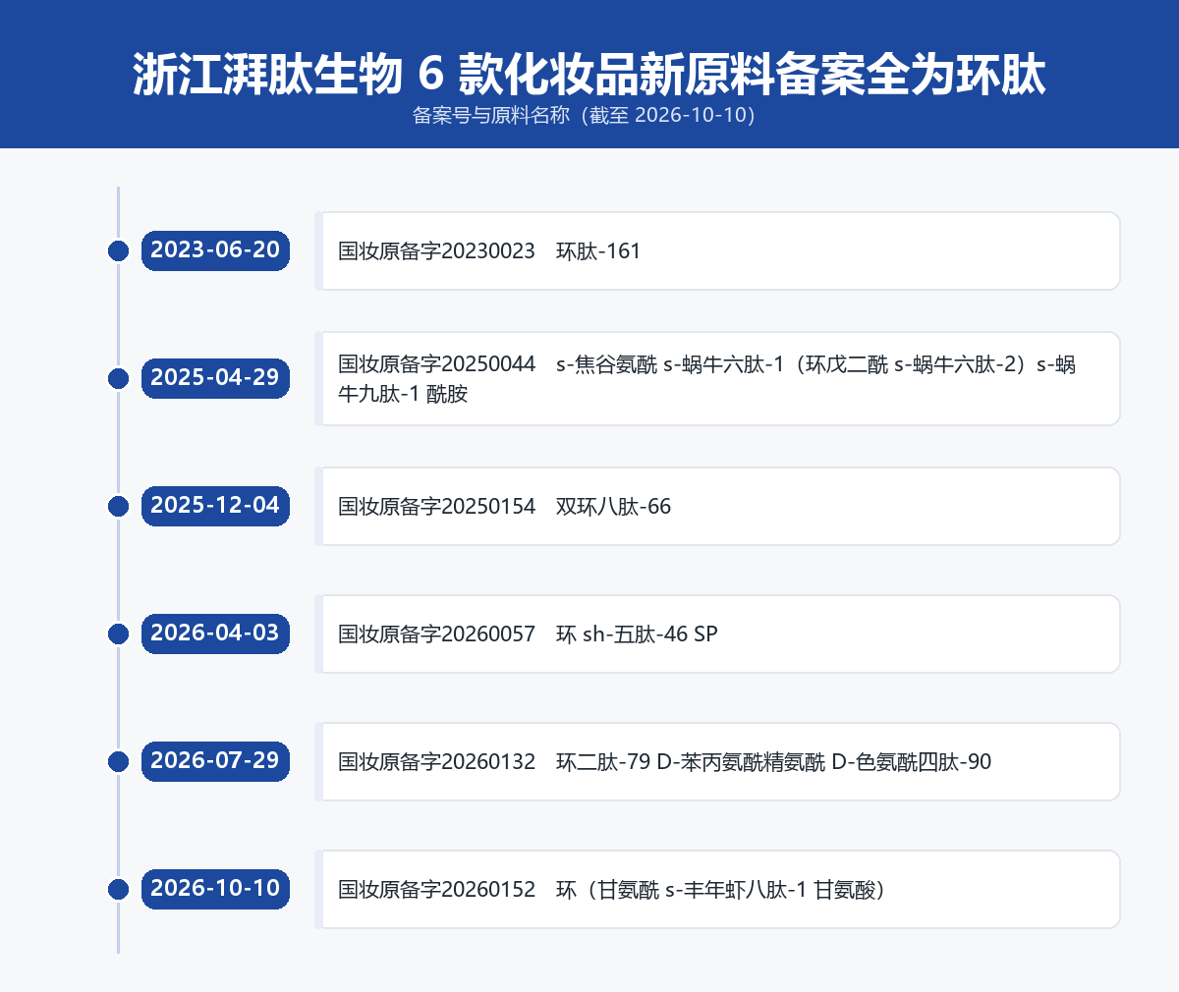
Task: Click the title 浙江湃肽生物 6 款化妆品新原料备案全为环肽
Action: [589, 74]
